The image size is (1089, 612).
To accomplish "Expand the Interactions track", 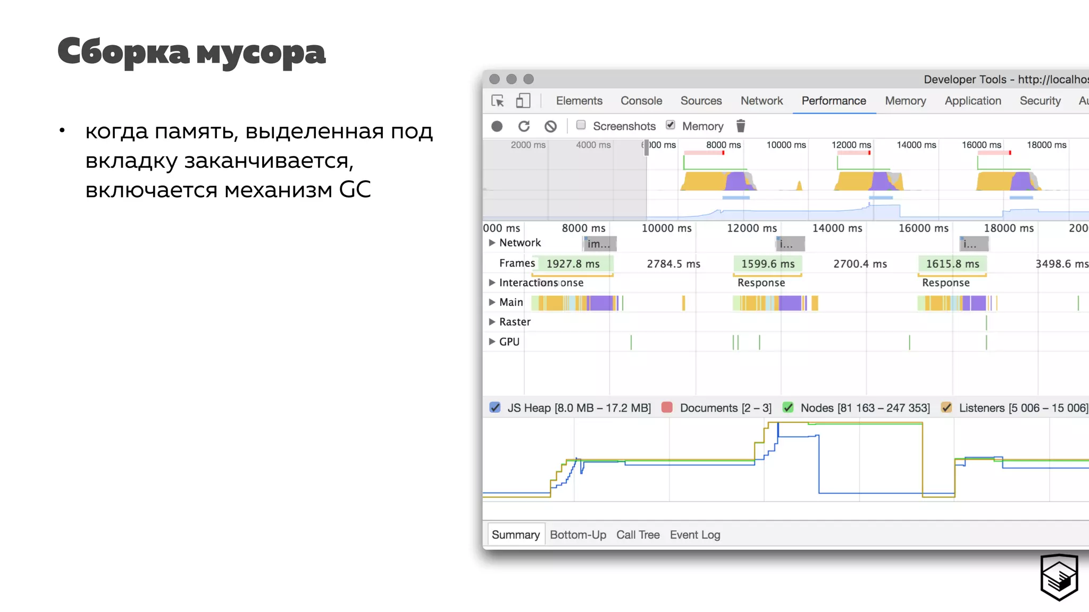I will (492, 283).
